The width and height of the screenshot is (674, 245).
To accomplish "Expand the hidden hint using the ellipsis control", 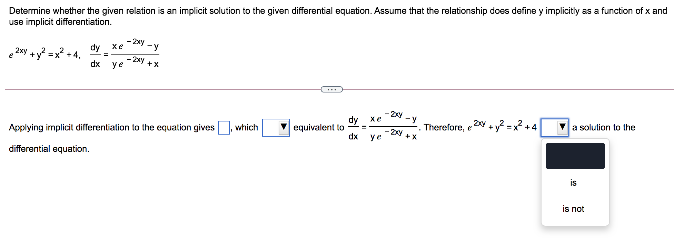I will pyautogui.click(x=331, y=89).
